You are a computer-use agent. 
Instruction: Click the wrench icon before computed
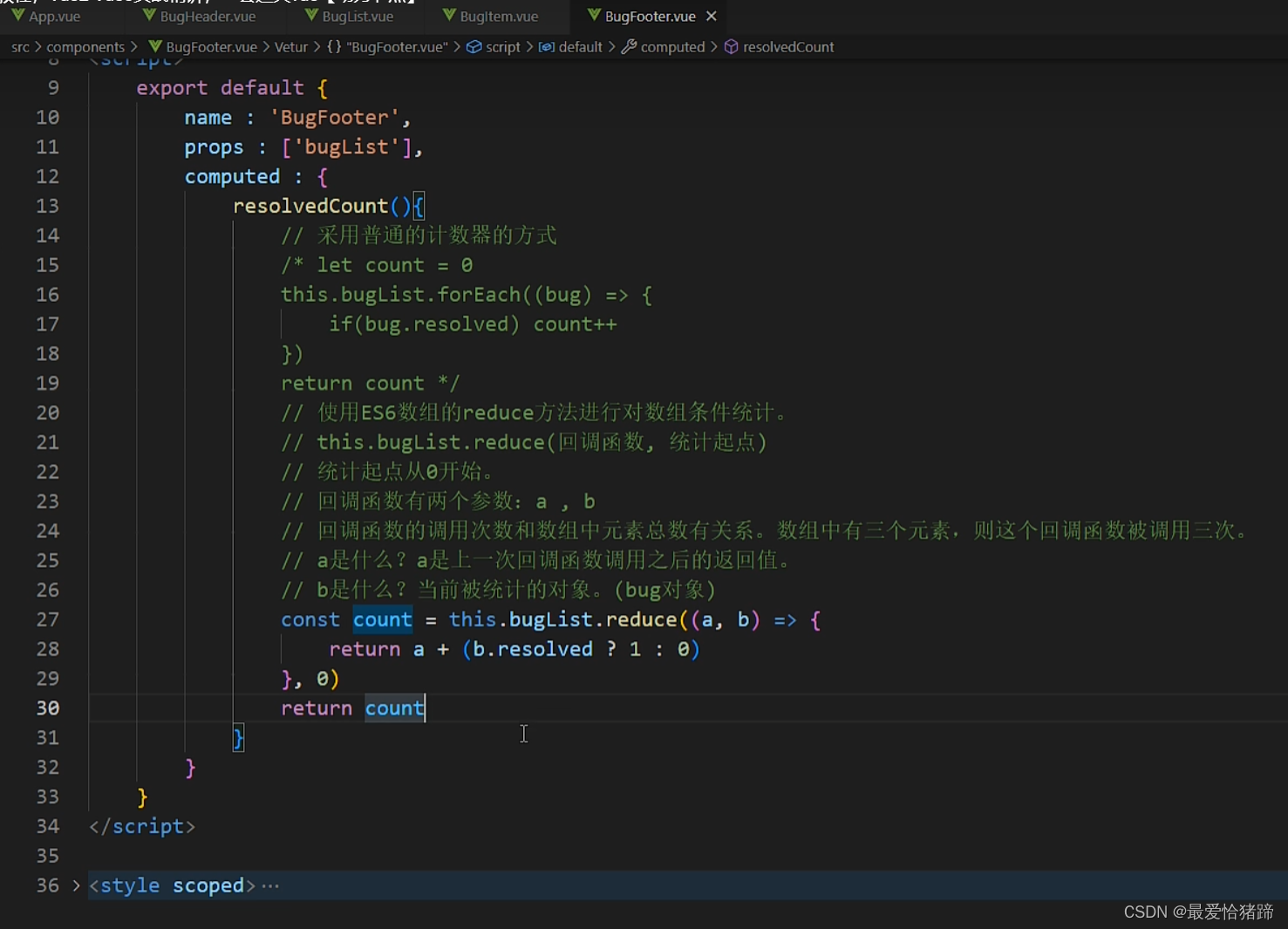(x=629, y=47)
